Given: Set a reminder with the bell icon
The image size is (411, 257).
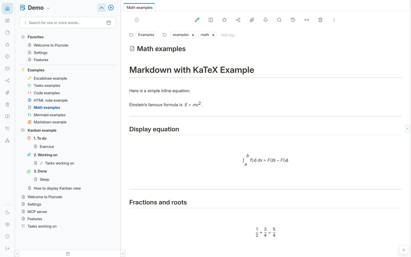Looking at the screenshot, I should coord(265,20).
